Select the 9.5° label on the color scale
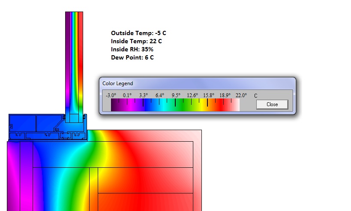 click(x=176, y=95)
